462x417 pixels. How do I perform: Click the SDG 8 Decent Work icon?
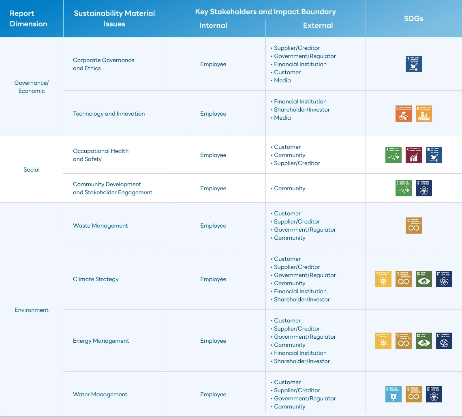tap(413, 155)
